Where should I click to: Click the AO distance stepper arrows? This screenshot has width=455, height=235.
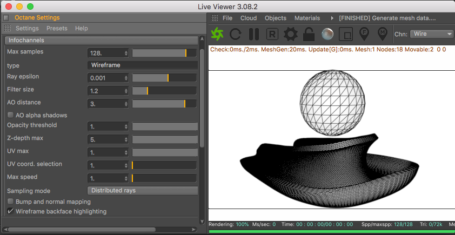pos(126,104)
